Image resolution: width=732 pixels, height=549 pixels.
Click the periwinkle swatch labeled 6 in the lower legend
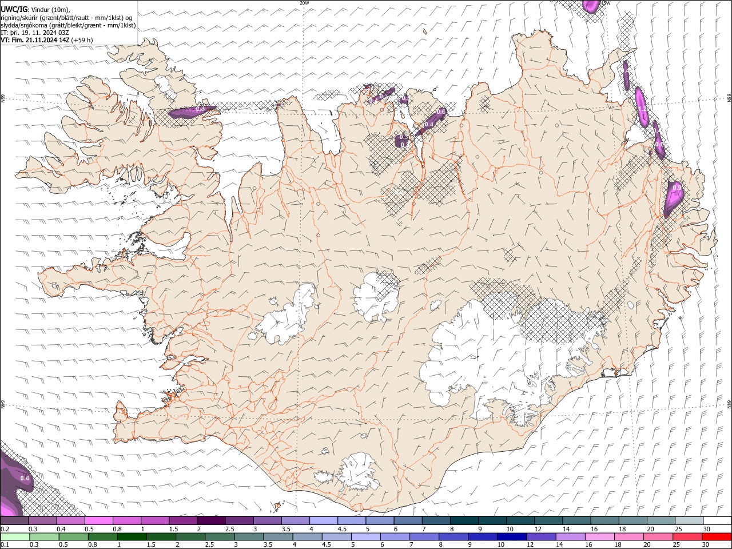click(x=395, y=536)
